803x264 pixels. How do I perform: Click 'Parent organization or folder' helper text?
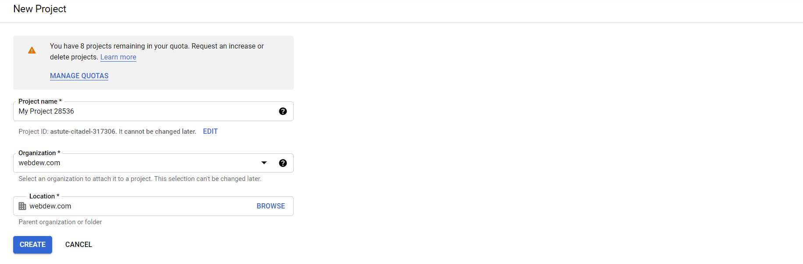(x=60, y=222)
